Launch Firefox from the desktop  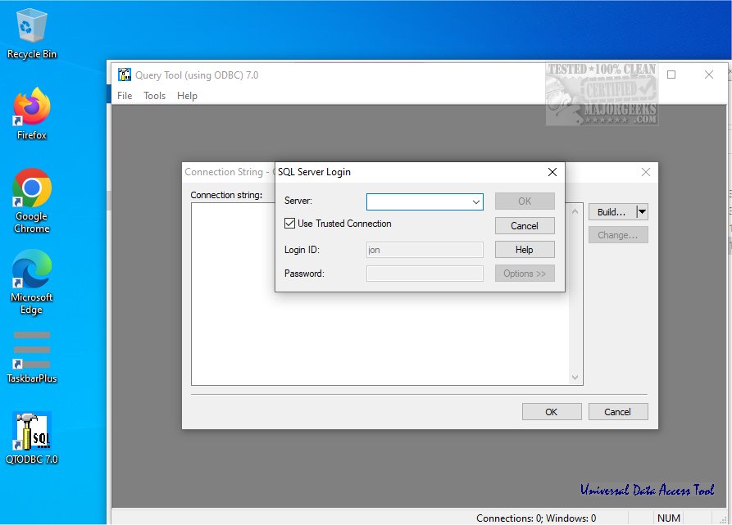tap(32, 114)
